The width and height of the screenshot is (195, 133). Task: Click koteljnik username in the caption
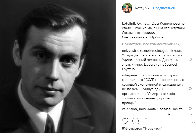(129, 23)
